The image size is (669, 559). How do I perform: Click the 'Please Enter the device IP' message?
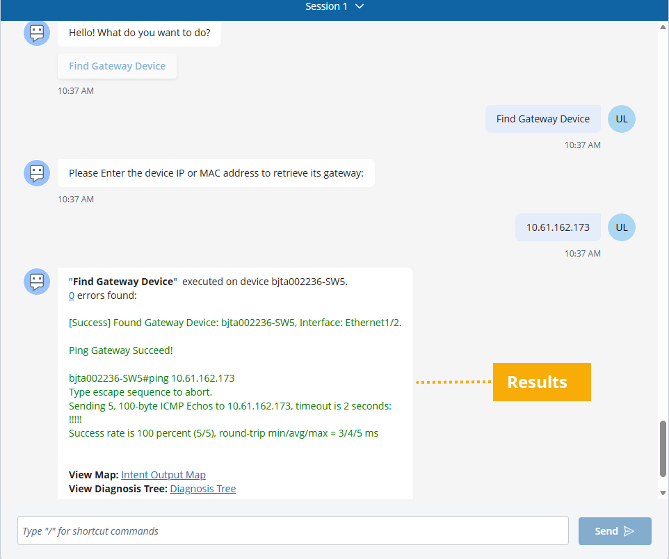coord(216,173)
